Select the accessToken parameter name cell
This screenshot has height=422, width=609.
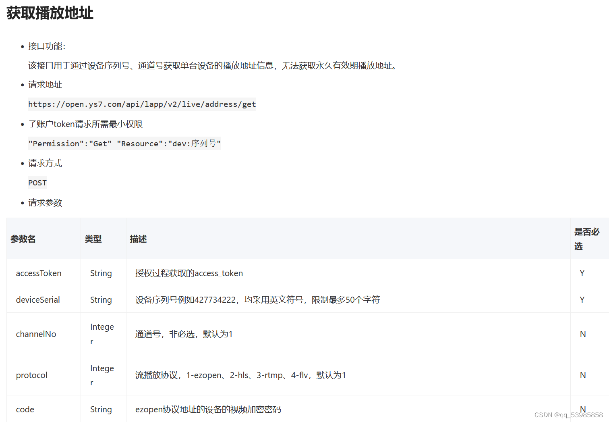tap(39, 273)
